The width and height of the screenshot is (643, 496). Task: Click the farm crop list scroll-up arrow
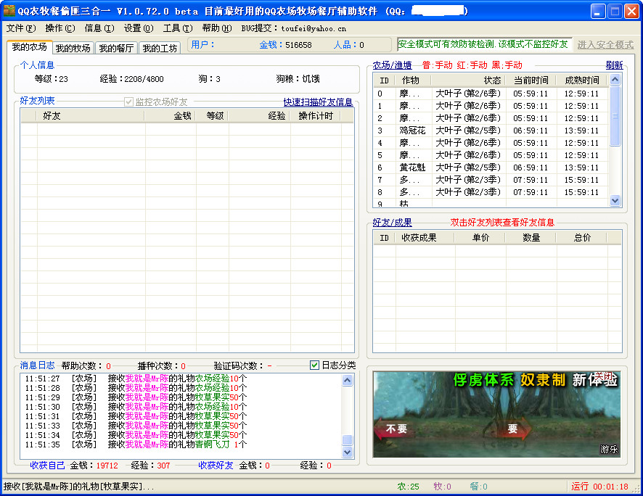[x=615, y=80]
